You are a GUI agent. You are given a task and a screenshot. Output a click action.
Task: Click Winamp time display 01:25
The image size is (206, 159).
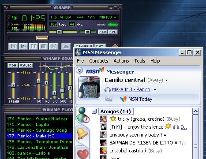[34, 18]
